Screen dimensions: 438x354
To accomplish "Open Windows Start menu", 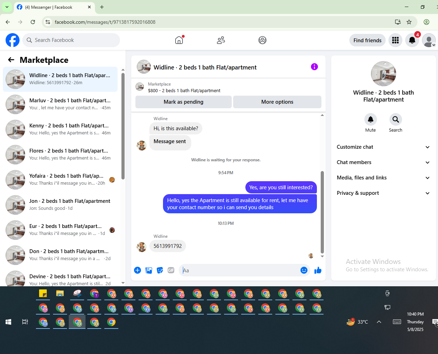I will [8, 322].
